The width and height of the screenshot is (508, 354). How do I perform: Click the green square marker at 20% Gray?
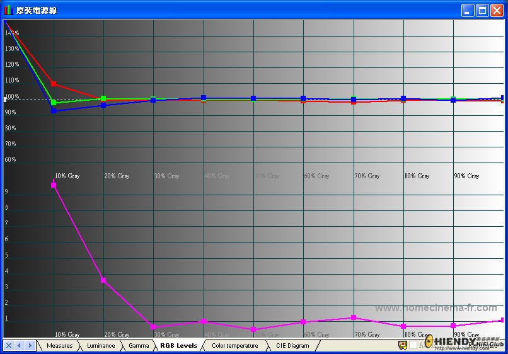tap(103, 98)
